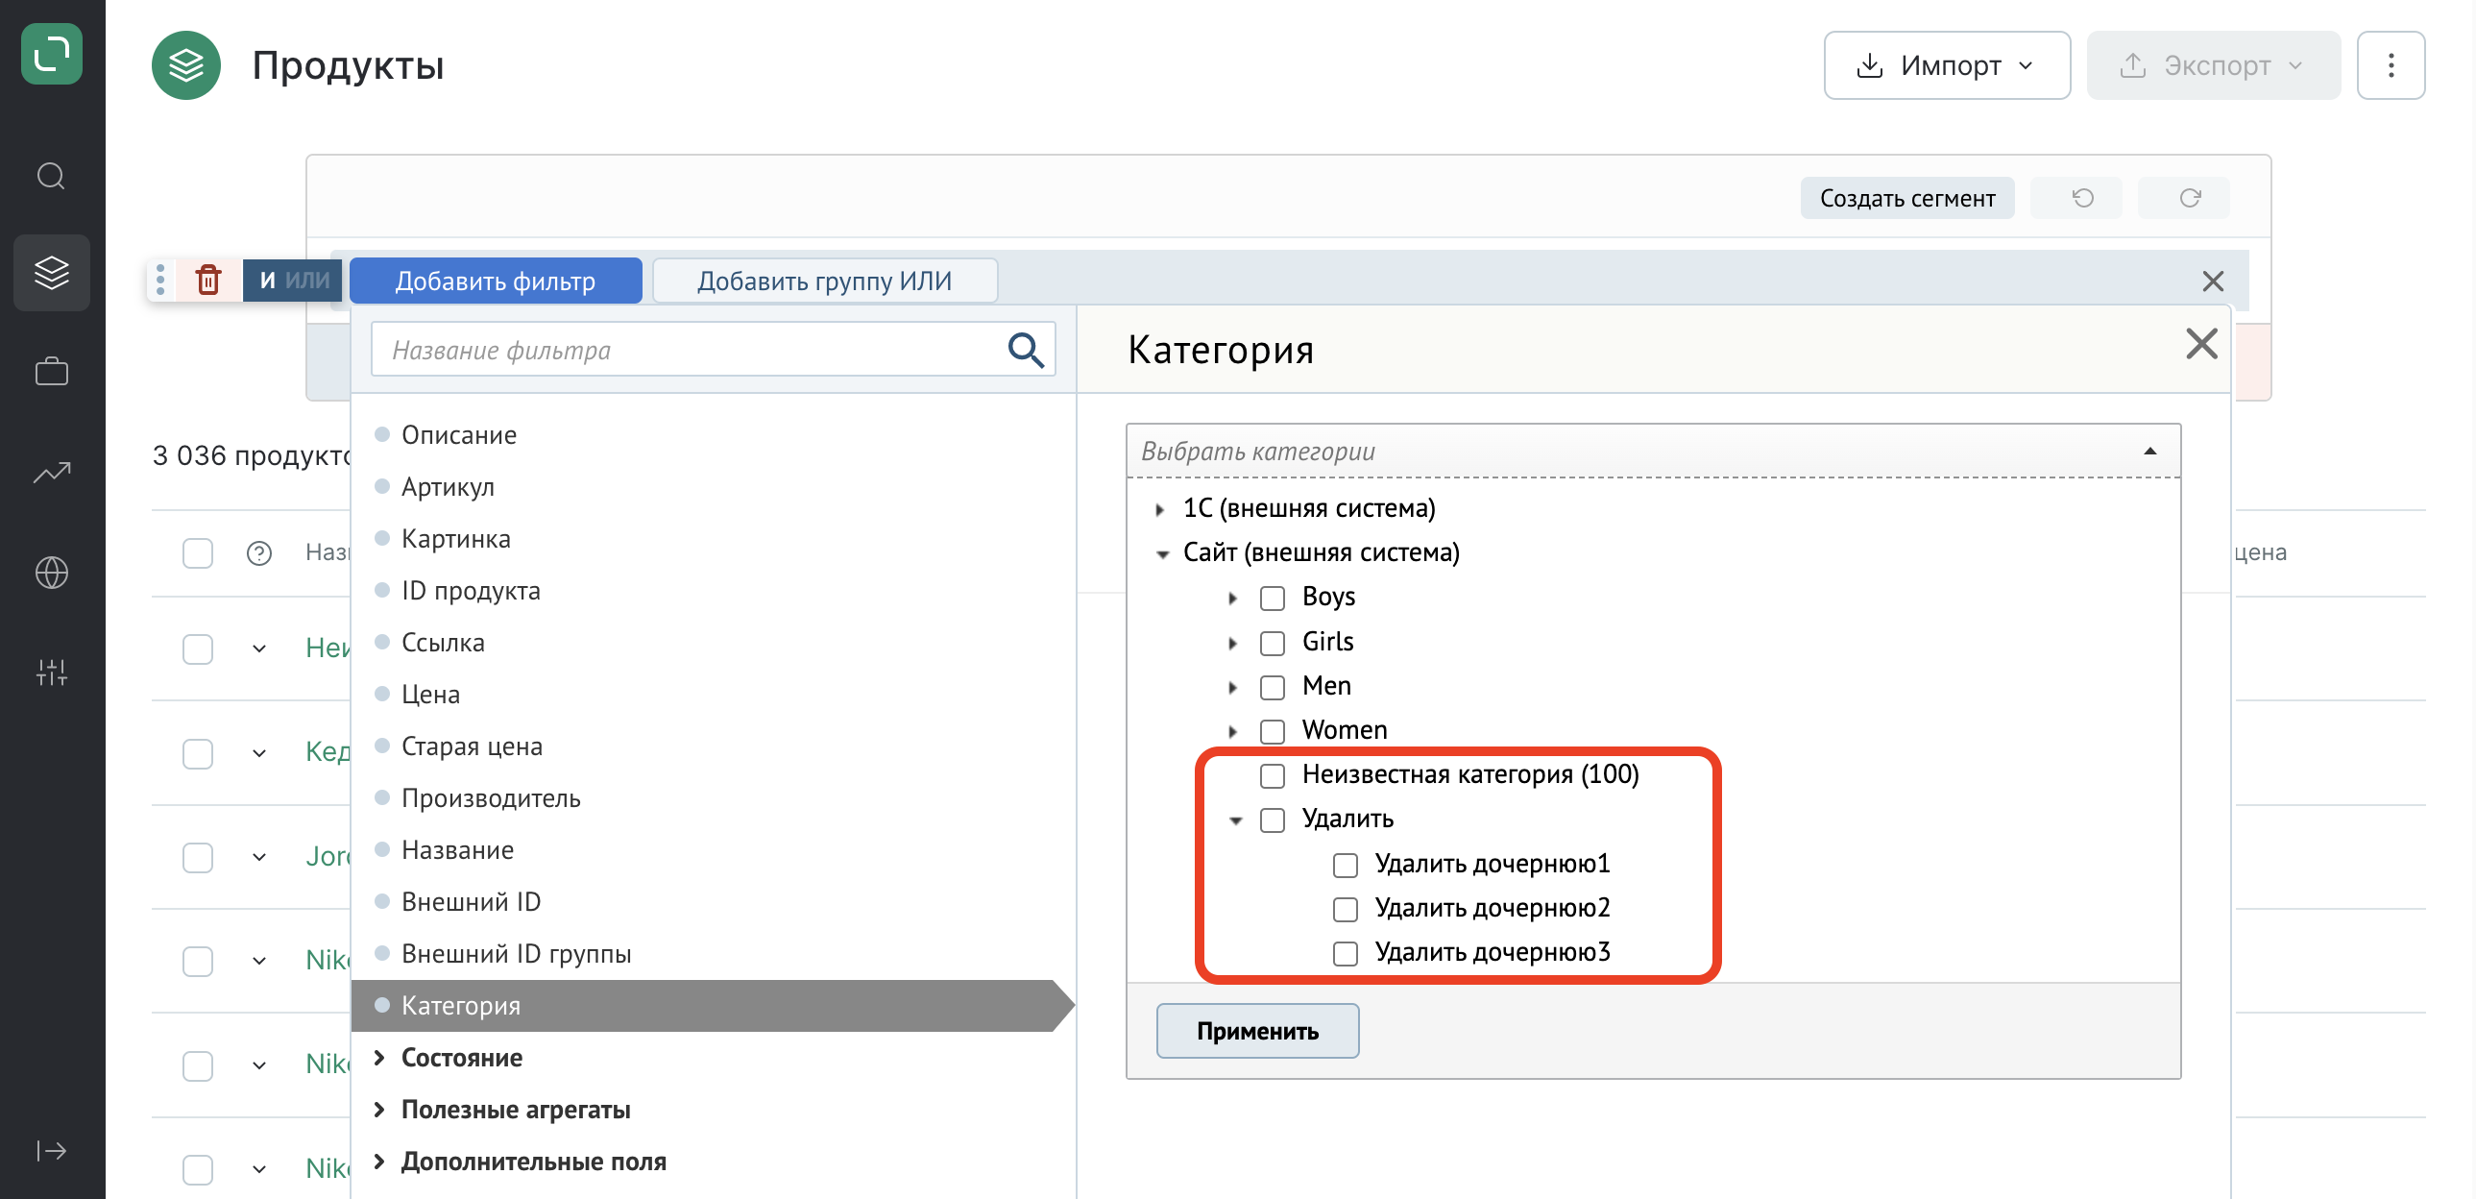
Task: Select the ИЛИ operator
Action: (307, 281)
